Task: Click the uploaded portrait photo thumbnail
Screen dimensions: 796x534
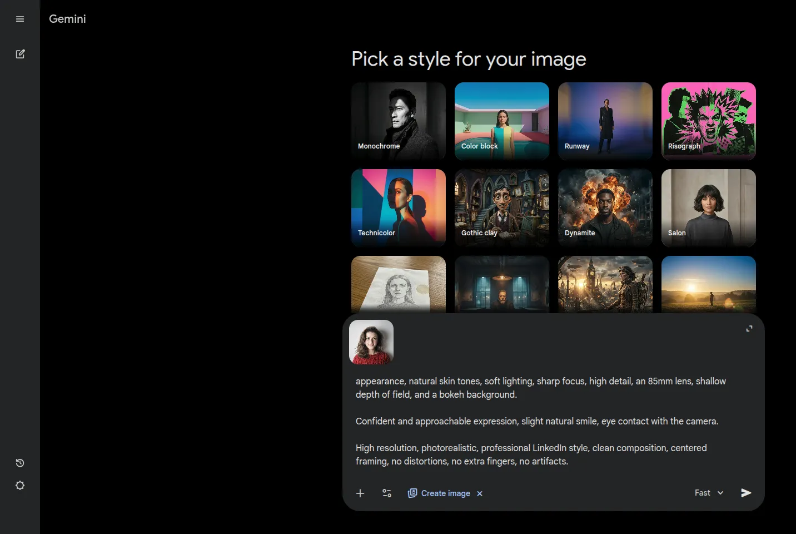Action: [x=371, y=342]
